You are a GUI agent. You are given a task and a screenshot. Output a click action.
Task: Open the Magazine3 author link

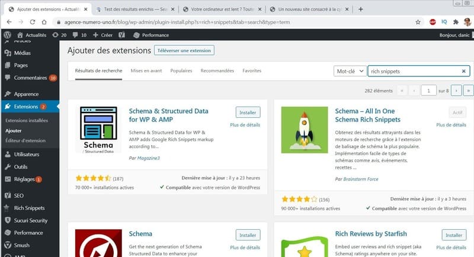149,158
